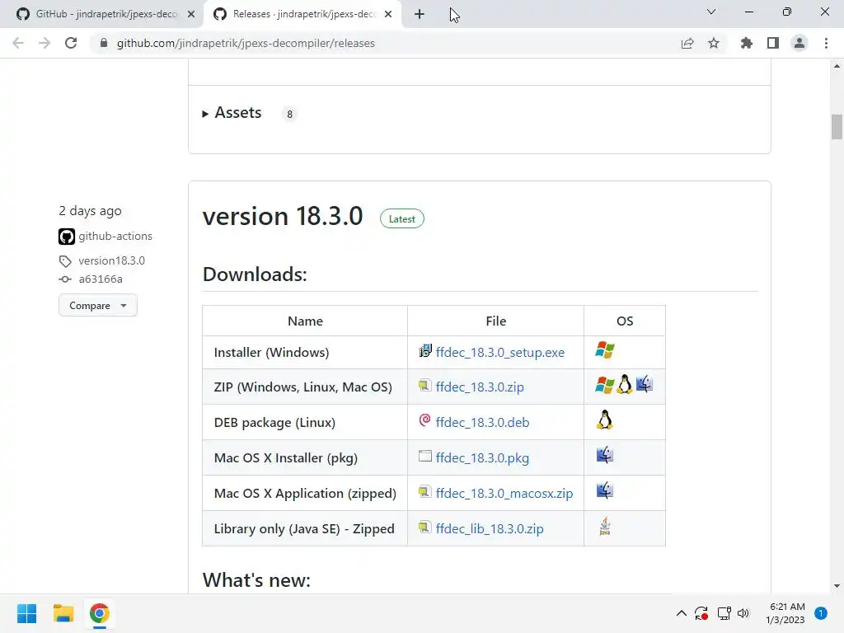
Task: Click the Mac icon in pkg Installer row
Action: pyautogui.click(x=605, y=455)
